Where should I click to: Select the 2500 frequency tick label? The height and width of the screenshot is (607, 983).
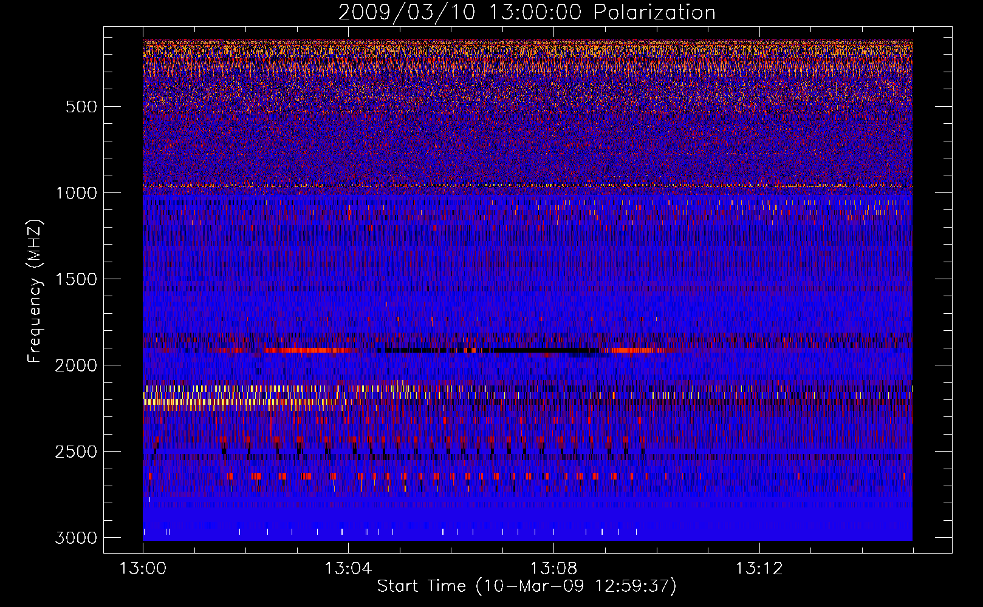click(x=76, y=452)
